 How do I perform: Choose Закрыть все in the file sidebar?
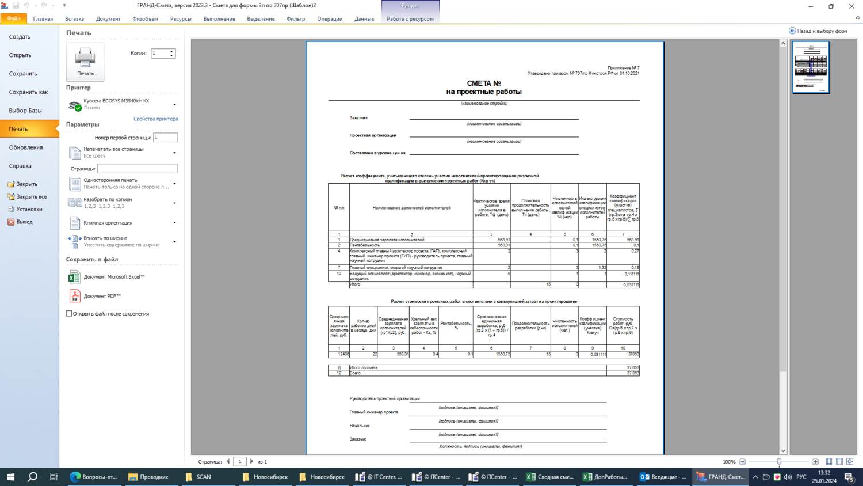(x=27, y=197)
